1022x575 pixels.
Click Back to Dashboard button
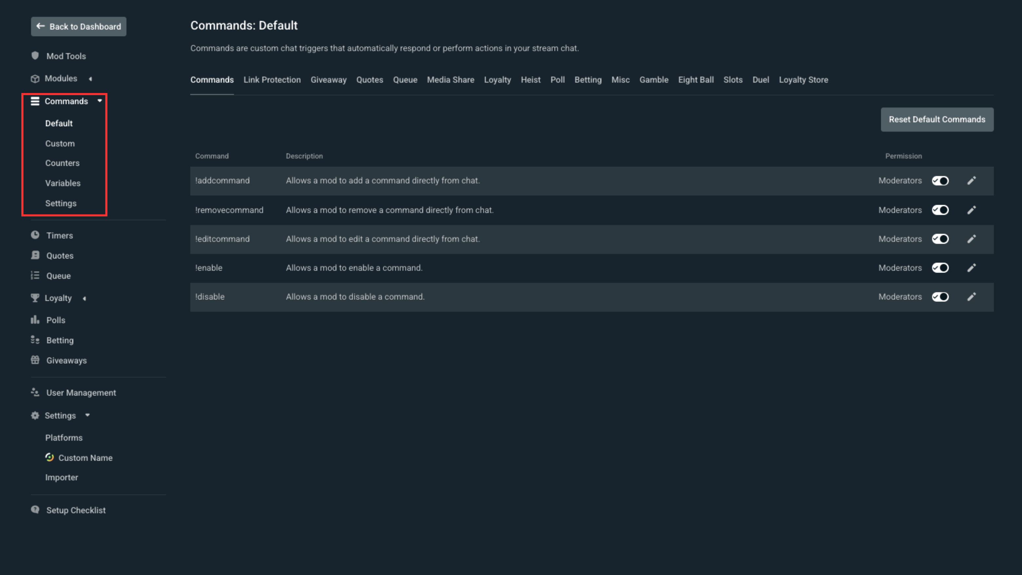[x=79, y=27]
